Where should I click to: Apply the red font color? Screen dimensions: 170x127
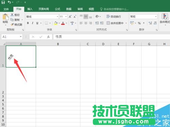(63, 23)
